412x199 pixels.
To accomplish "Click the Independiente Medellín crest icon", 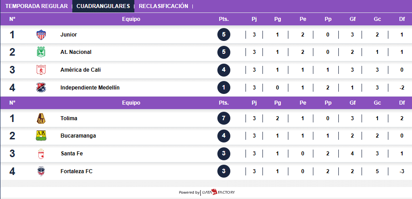I will click(41, 88).
